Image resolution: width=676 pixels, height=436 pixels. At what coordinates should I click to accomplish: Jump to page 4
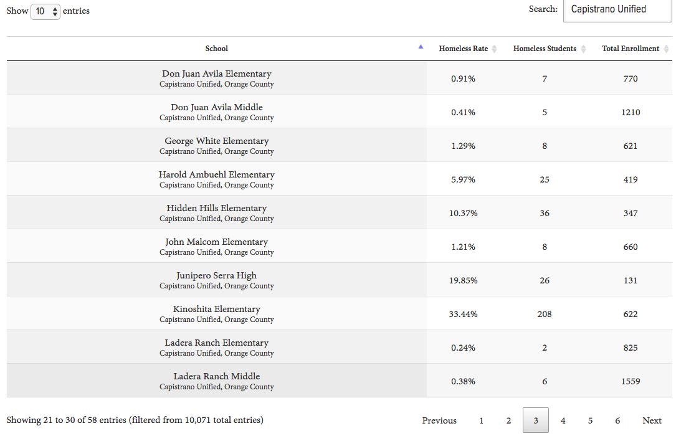tap(563, 420)
